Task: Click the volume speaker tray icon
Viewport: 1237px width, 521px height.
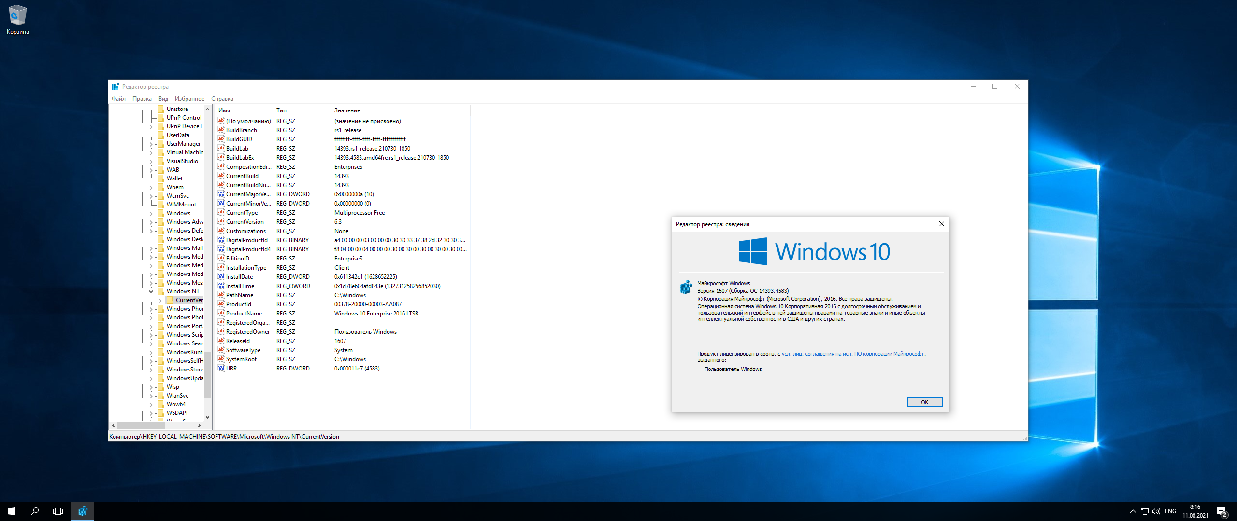Action: point(1156,511)
